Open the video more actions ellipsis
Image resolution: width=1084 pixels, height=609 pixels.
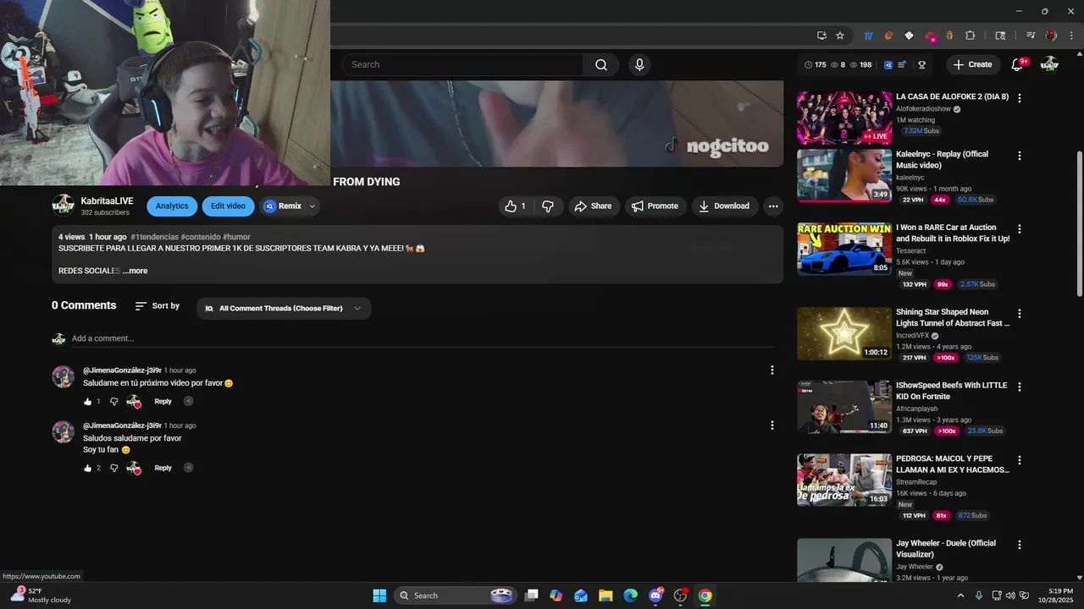[772, 206]
